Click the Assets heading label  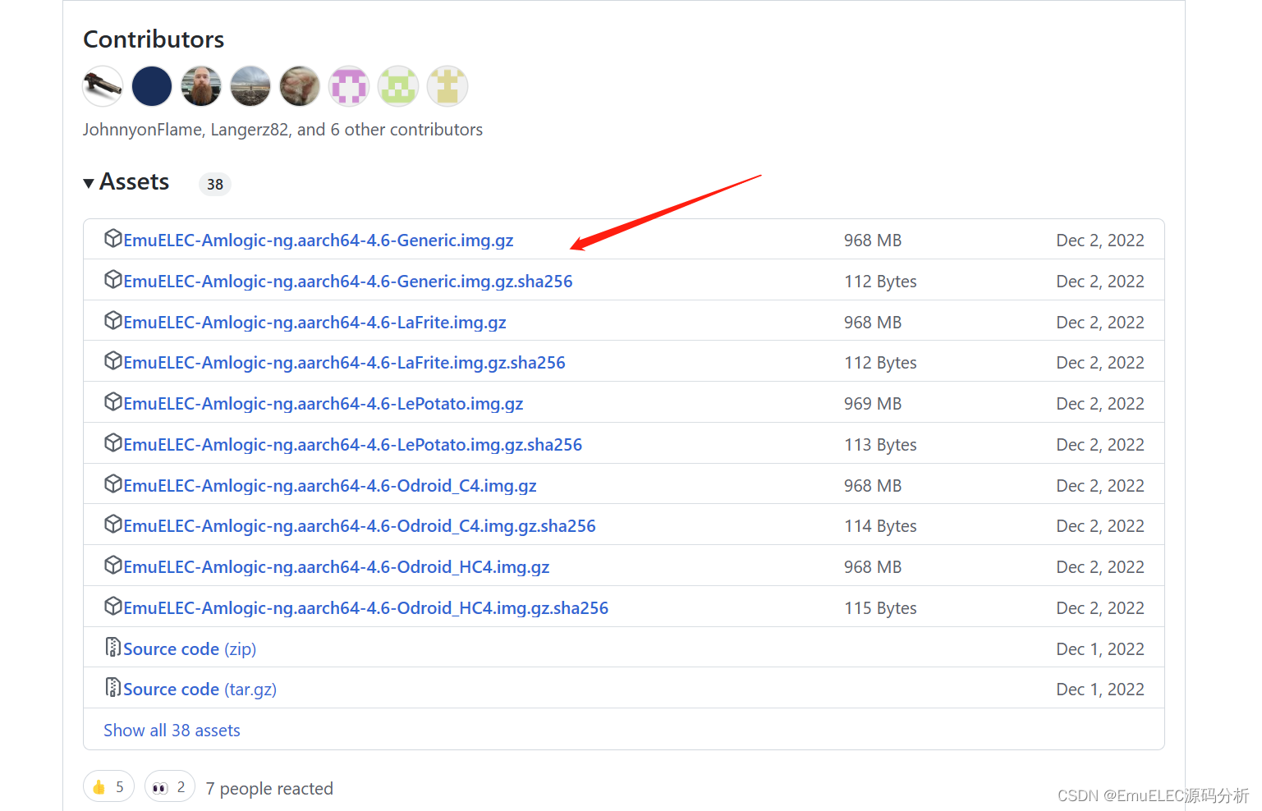[x=135, y=182]
